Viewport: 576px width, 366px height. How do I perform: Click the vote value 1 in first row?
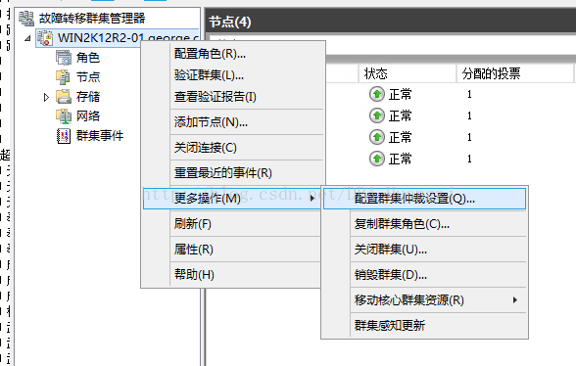pos(469,94)
